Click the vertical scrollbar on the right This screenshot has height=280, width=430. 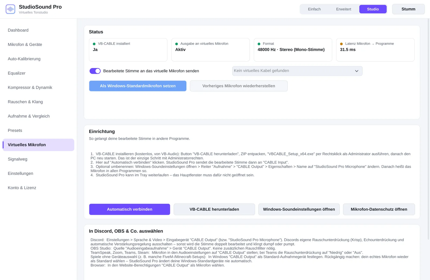[429, 129]
